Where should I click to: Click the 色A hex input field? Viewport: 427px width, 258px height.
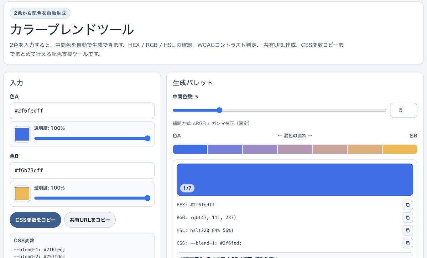point(82,110)
